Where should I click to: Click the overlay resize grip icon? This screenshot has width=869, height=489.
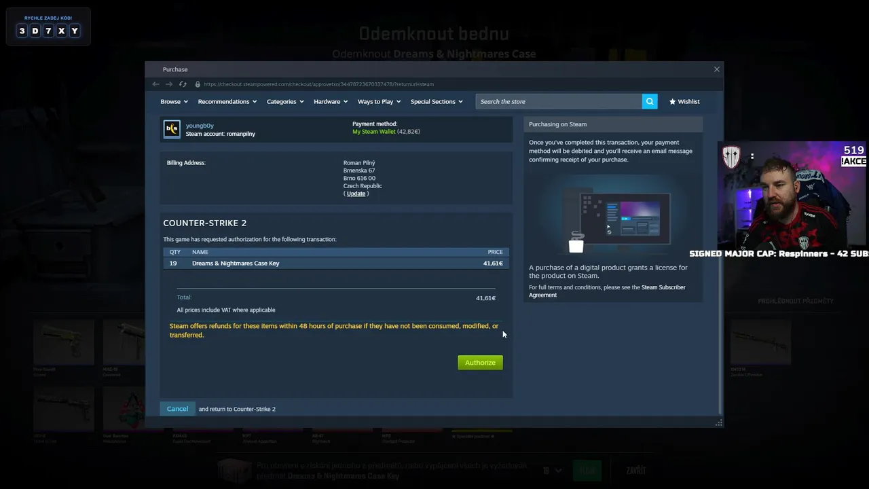(x=719, y=423)
